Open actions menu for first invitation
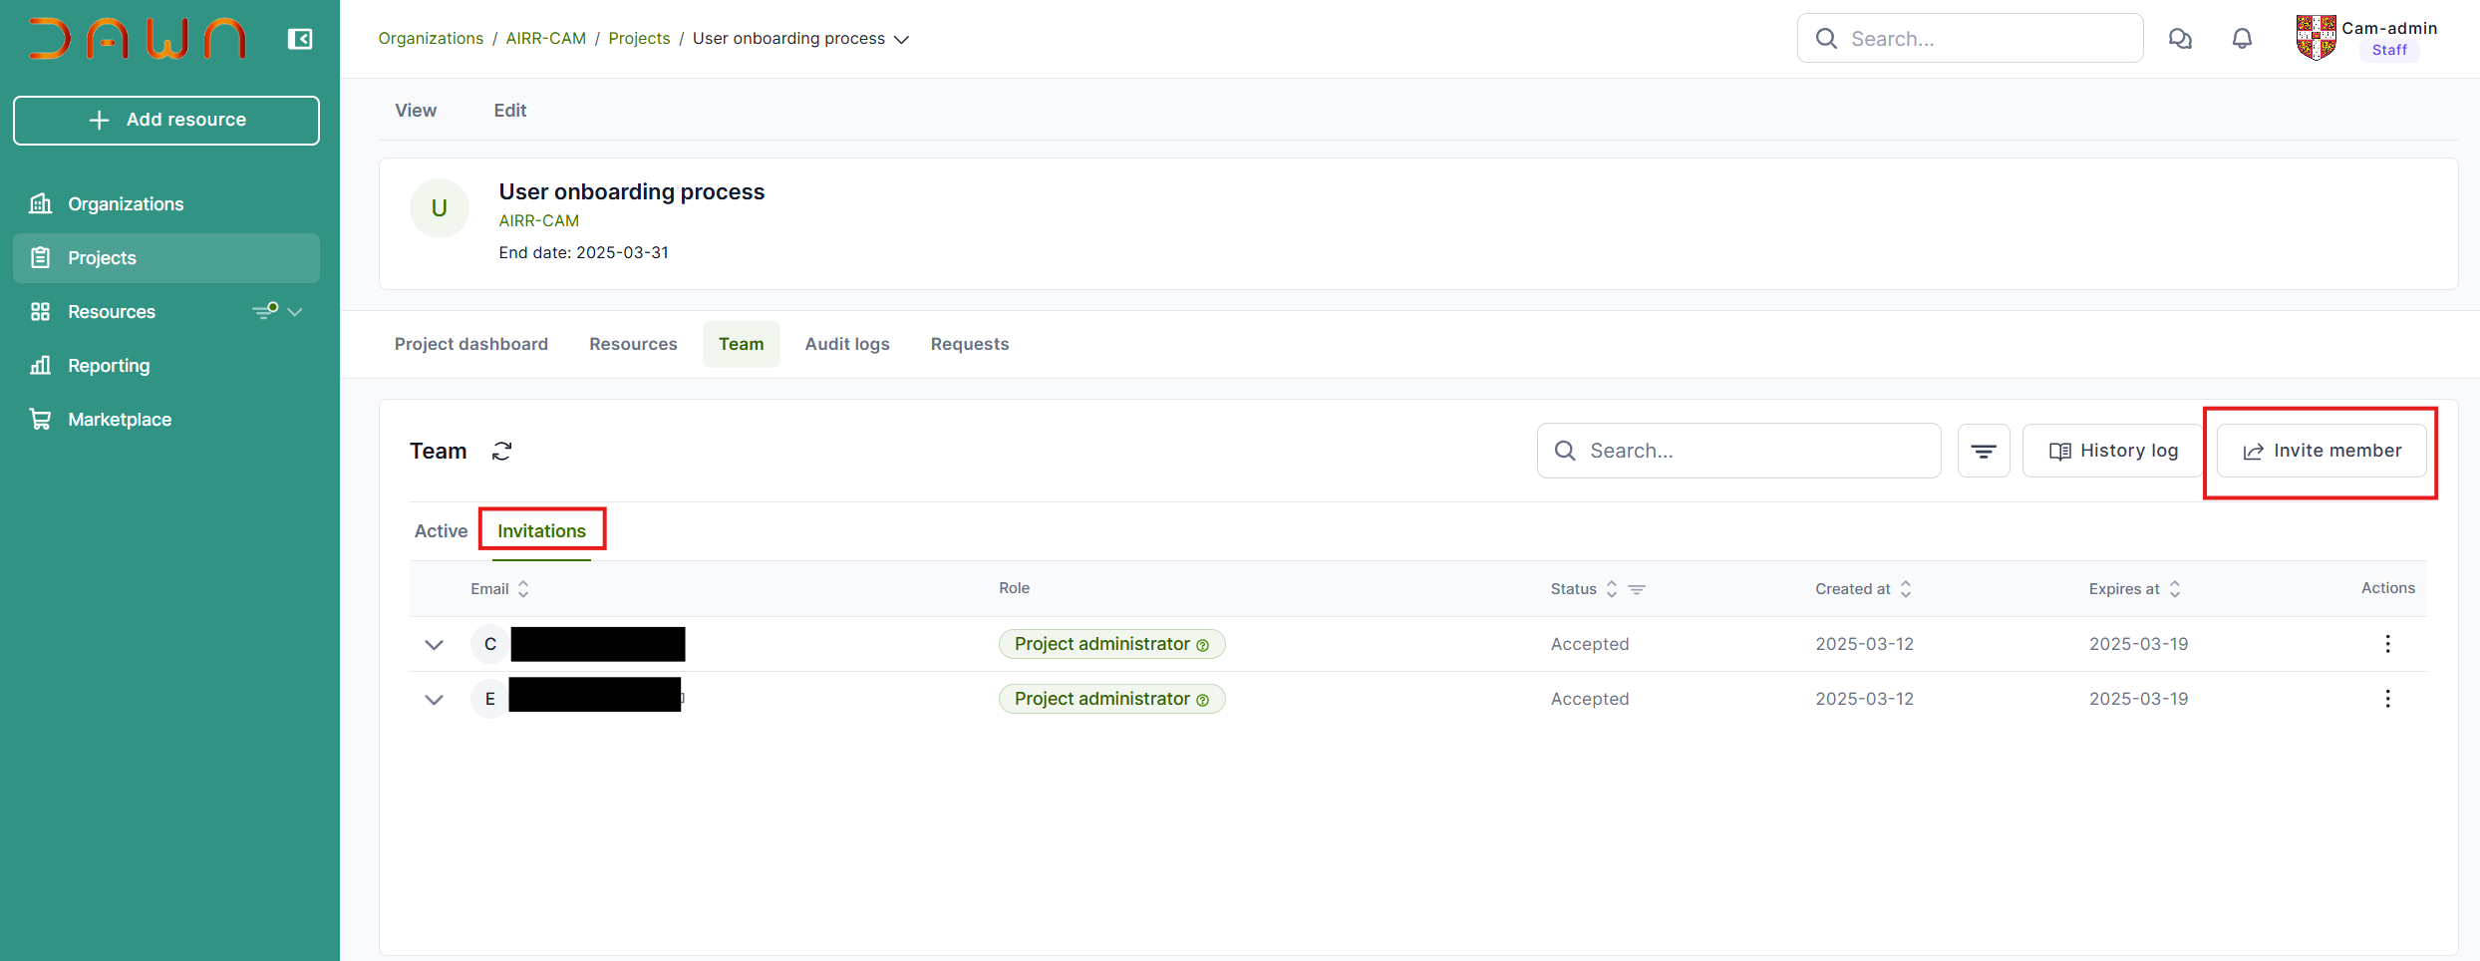Viewport: 2480px width, 961px height. [x=2387, y=644]
